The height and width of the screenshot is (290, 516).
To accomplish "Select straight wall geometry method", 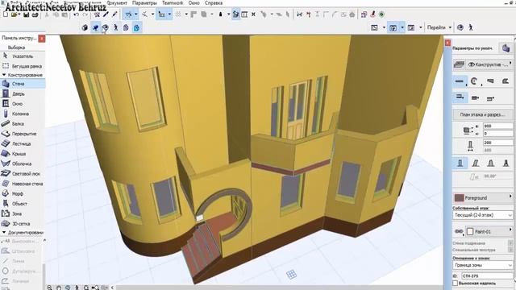I will [460, 81].
